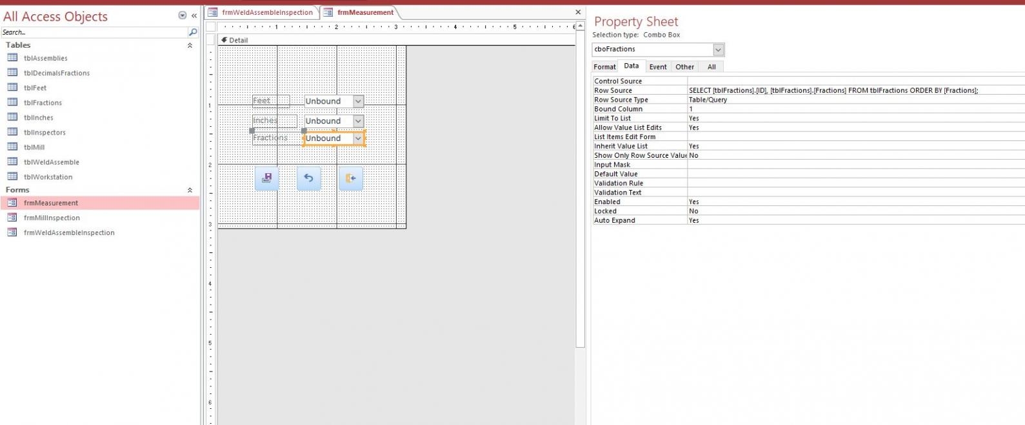Image resolution: width=1025 pixels, height=425 pixels.
Task: Click Limit To List property value
Action: point(855,118)
